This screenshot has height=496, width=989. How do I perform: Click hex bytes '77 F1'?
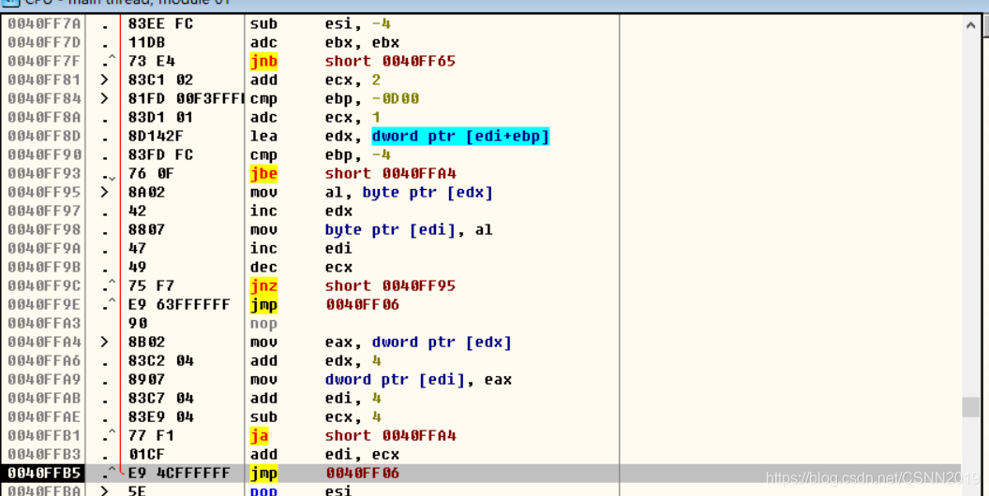click(x=151, y=435)
